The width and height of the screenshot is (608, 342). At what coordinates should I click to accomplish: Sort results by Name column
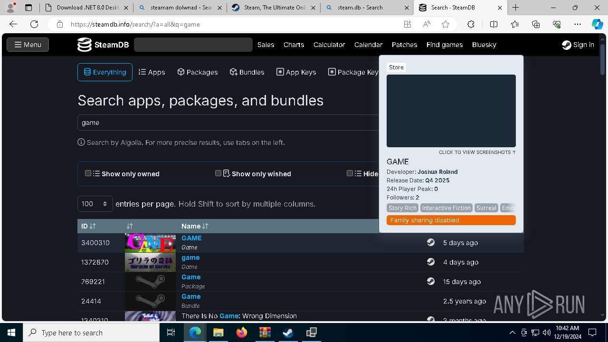pos(195,226)
